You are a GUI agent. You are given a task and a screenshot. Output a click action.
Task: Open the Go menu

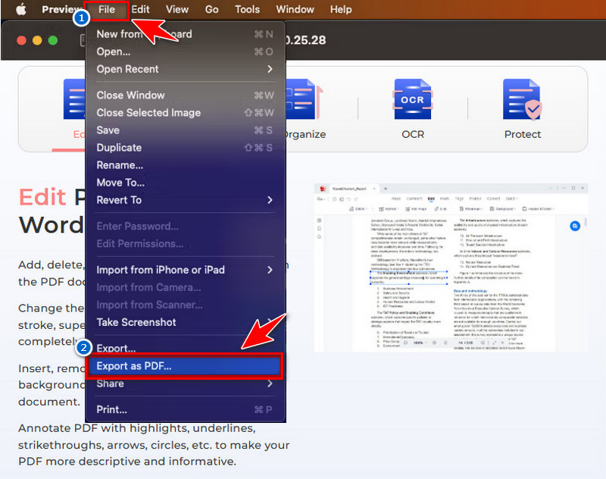click(x=212, y=9)
